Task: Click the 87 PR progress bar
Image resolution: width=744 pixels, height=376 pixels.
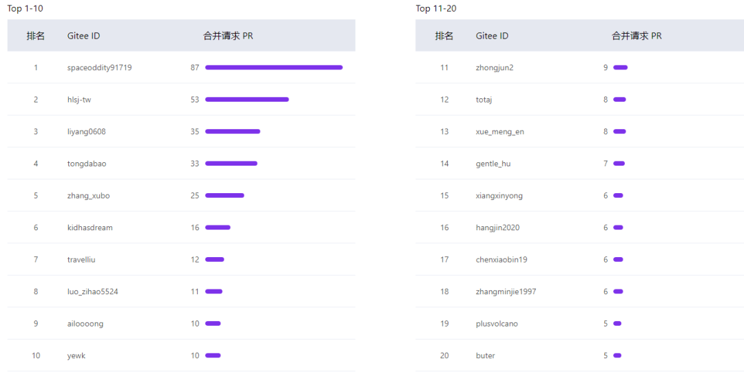Action: (273, 67)
